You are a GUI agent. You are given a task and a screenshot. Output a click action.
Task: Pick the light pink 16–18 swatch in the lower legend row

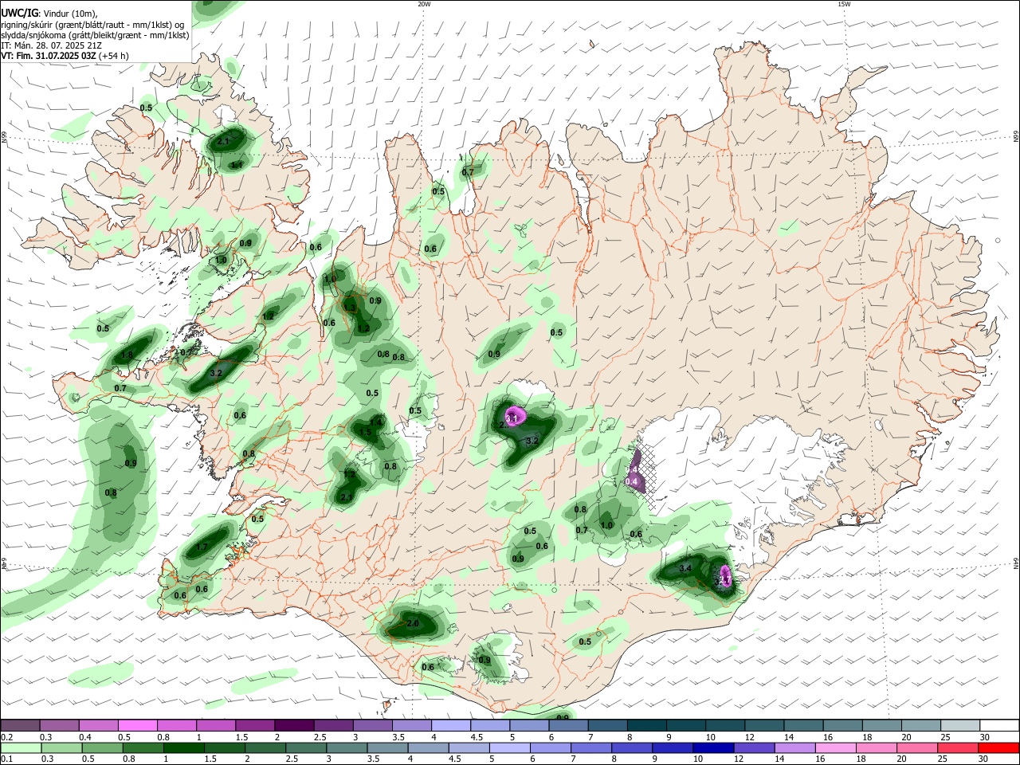click(x=835, y=747)
